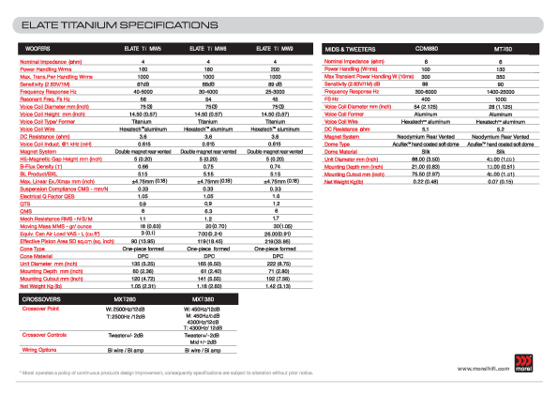Select the HE-Magnetic Gap Height label
Screen dimensions: 558x394
coord(61,159)
